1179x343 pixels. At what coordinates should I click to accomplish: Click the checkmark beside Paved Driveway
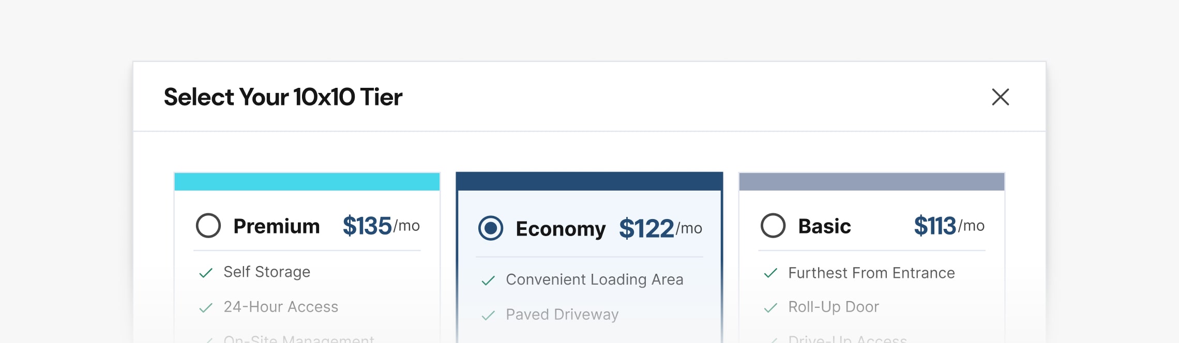pos(488,315)
